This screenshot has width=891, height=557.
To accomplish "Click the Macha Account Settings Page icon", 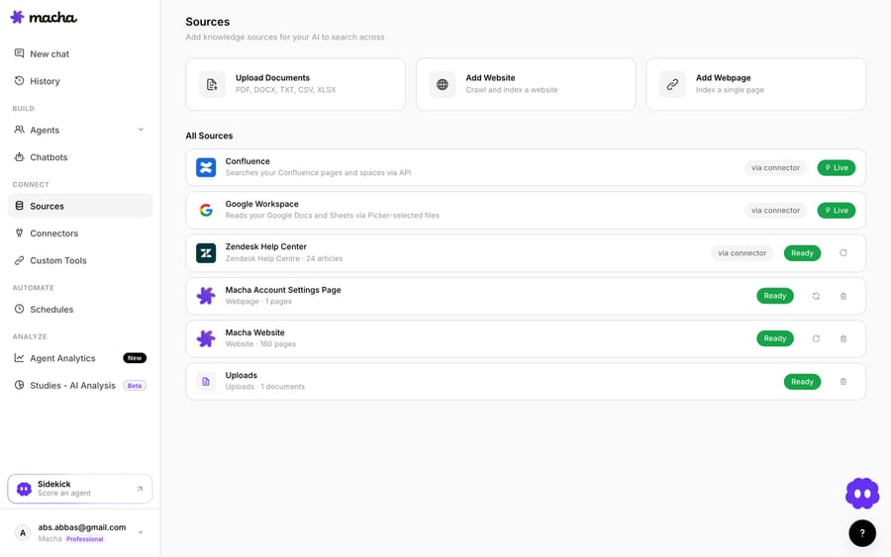I will click(206, 296).
